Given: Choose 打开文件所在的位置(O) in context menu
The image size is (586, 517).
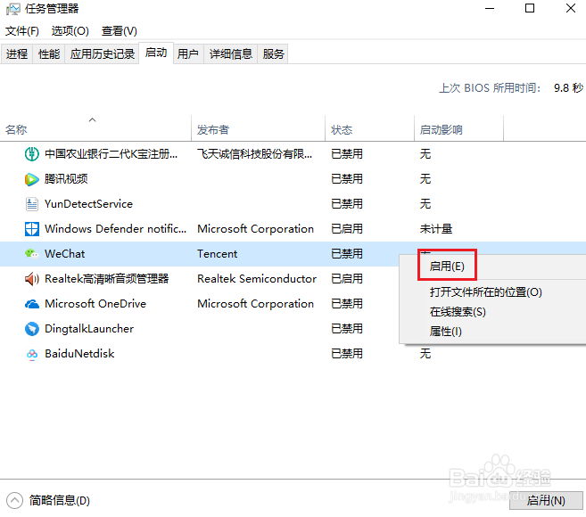Looking at the screenshot, I should point(486,292).
